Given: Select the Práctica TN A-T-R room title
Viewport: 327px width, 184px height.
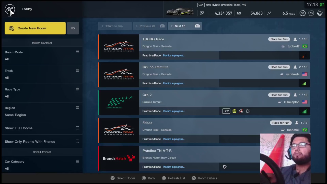Looking at the screenshot, I should coord(157,151).
